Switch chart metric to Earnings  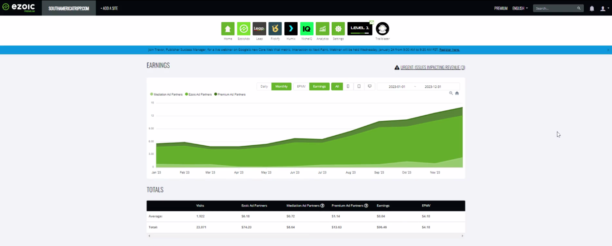[x=319, y=86]
